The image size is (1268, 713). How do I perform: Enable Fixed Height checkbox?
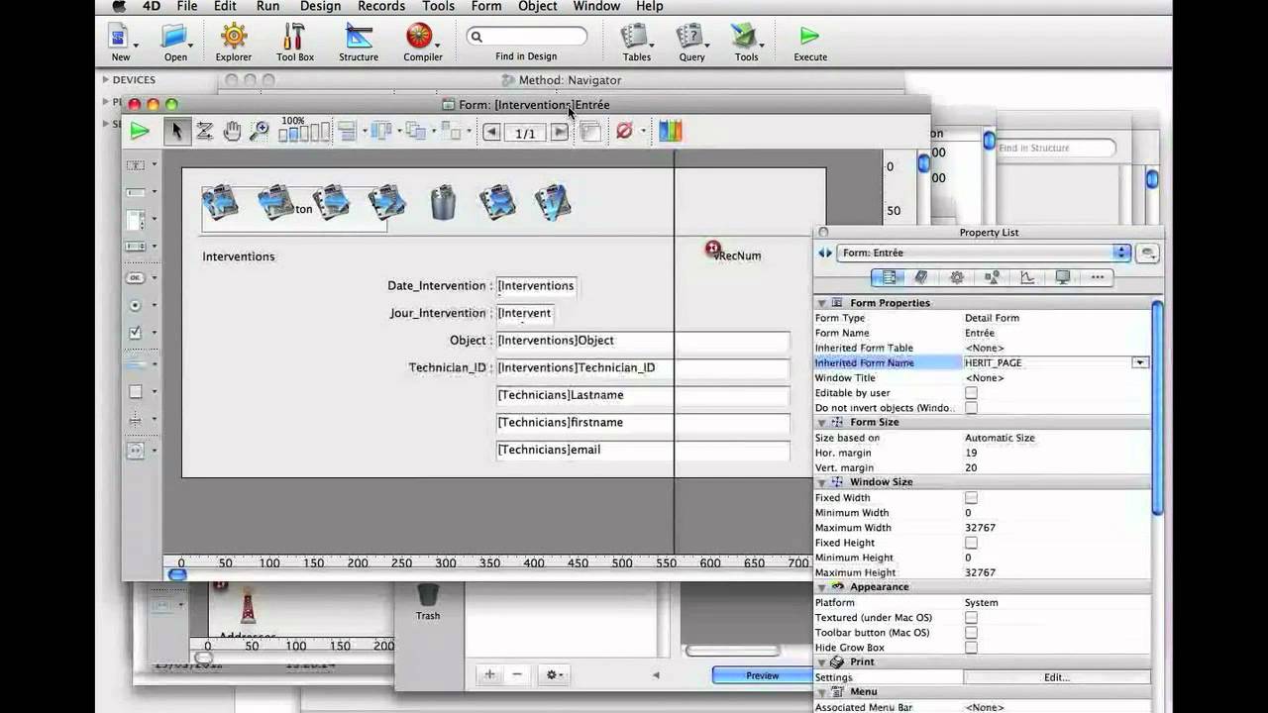click(971, 543)
